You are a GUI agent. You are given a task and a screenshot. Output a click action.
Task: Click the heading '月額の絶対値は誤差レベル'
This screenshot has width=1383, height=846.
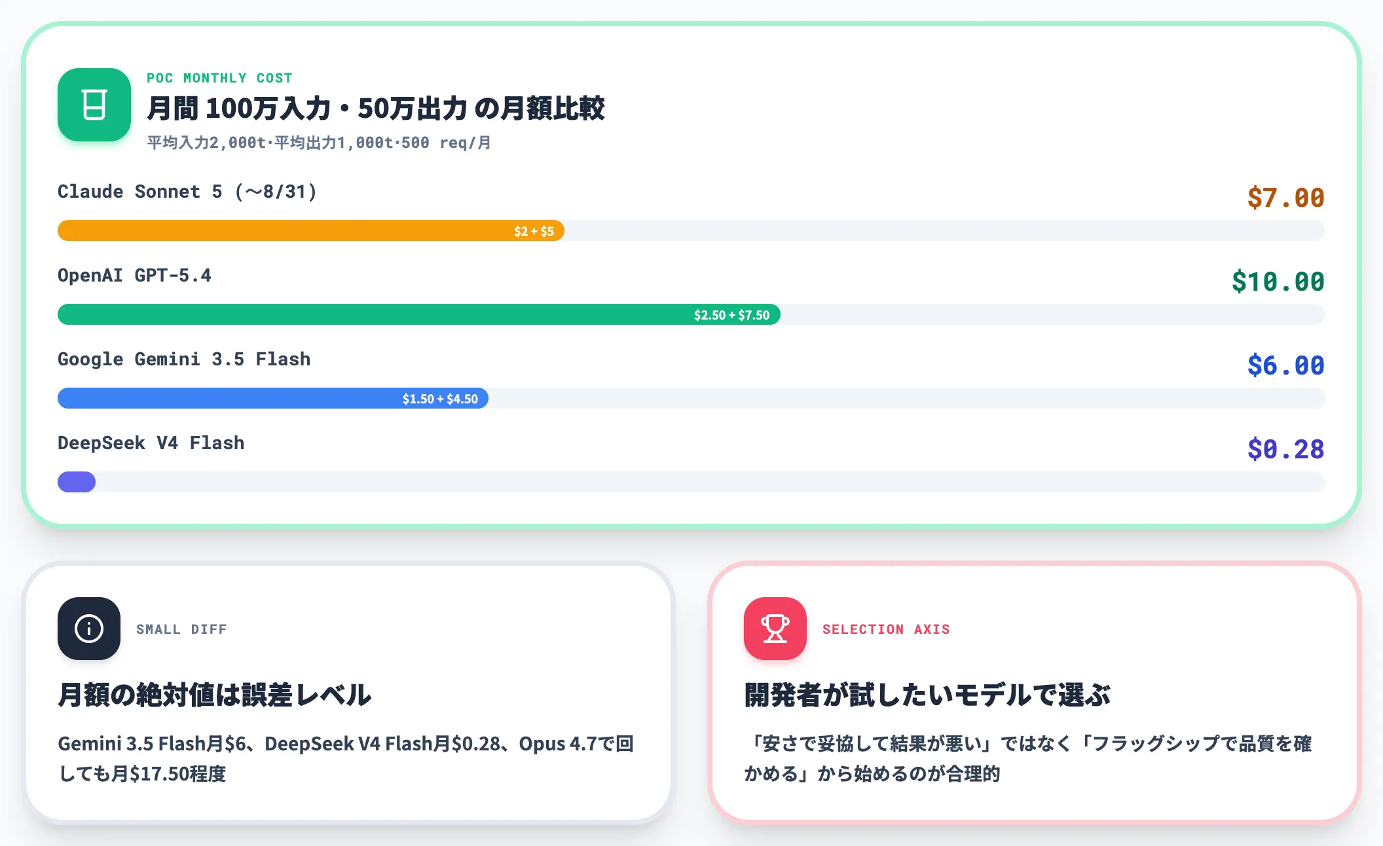click(215, 695)
